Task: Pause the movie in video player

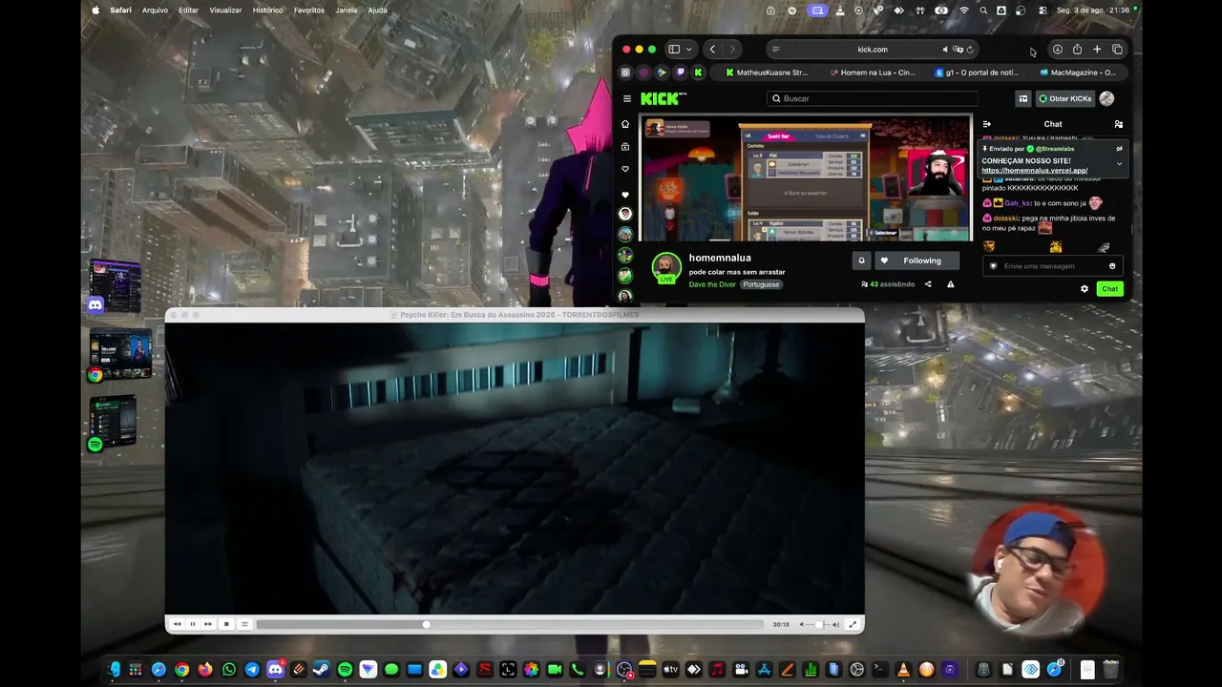Action: point(192,624)
